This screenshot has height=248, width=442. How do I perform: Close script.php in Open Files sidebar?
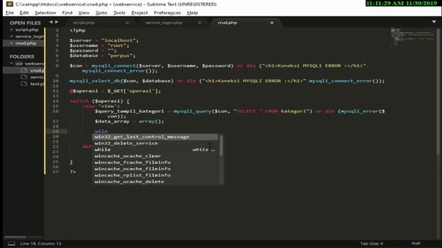(12, 30)
